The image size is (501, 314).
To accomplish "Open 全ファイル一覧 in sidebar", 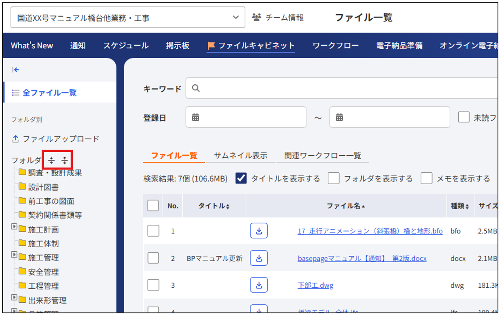I will tap(50, 93).
